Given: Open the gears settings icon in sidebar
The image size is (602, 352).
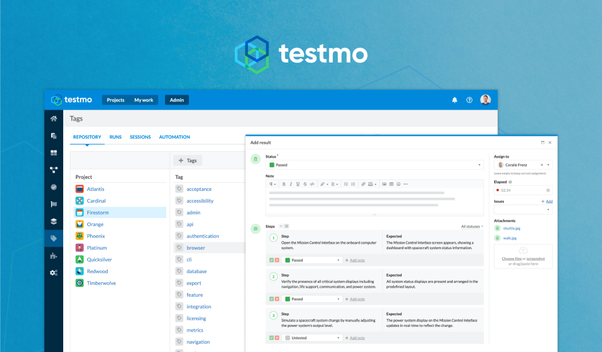Looking at the screenshot, I should click(54, 273).
